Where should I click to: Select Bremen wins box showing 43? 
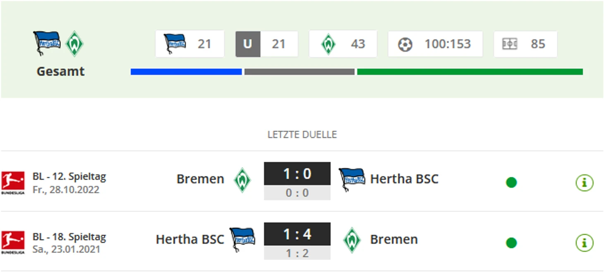[x=343, y=44]
